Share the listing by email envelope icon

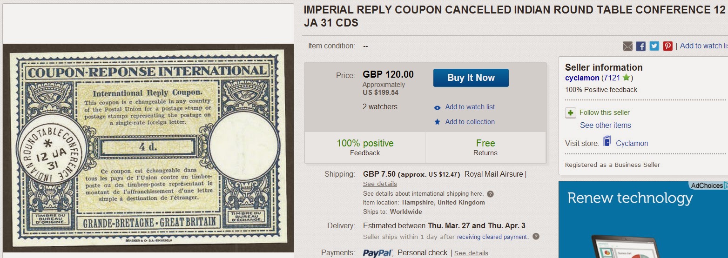tap(628, 46)
